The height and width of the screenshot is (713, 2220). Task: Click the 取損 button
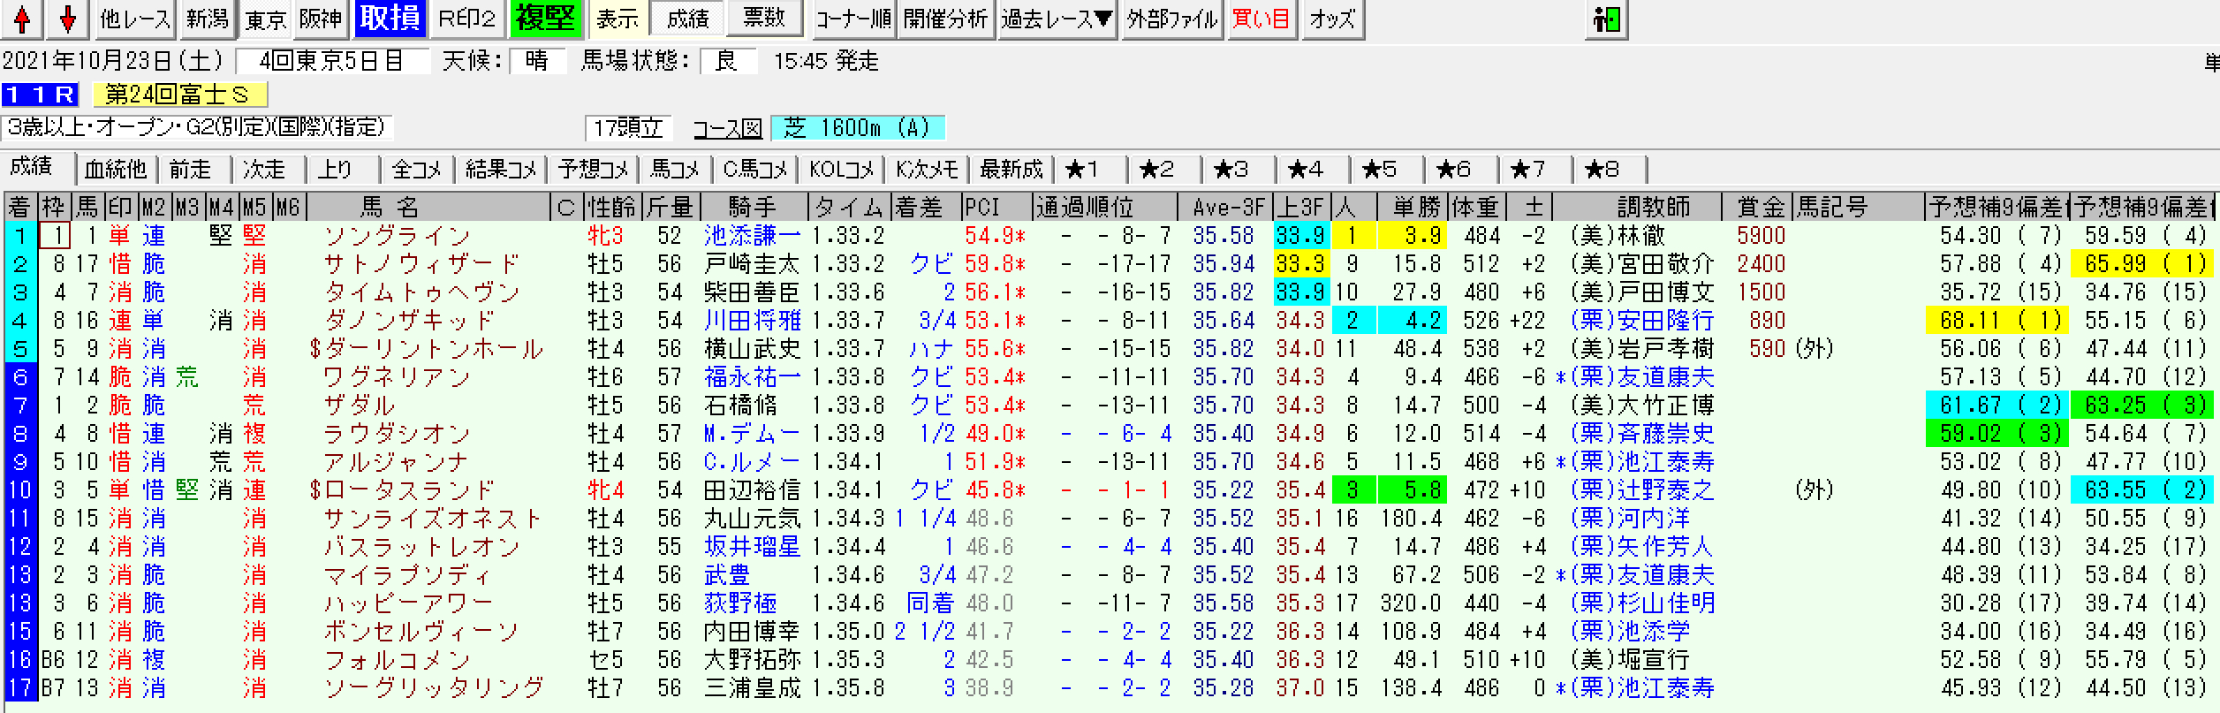coord(390,19)
